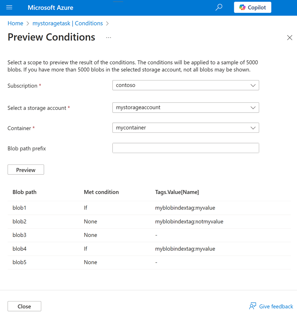Close the Preview Conditions pane via X icon
Image resolution: width=297 pixels, height=316 pixels.
(x=289, y=37)
